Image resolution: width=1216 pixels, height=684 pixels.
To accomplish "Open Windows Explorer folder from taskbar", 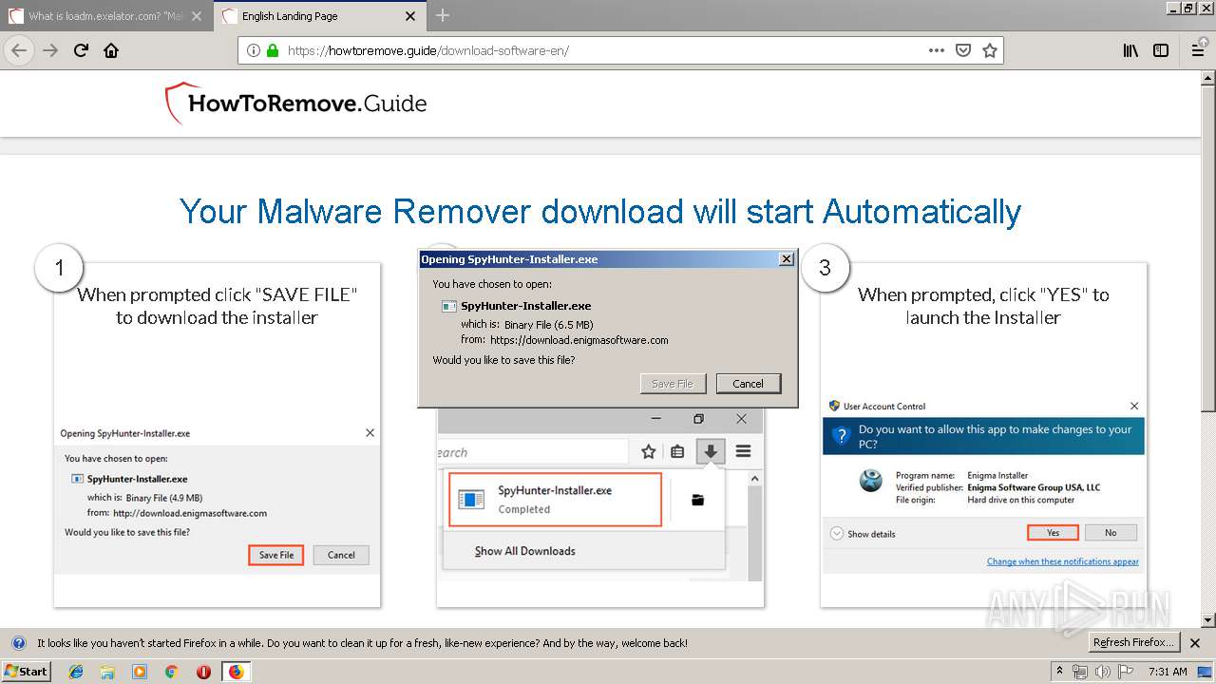I will point(107,672).
